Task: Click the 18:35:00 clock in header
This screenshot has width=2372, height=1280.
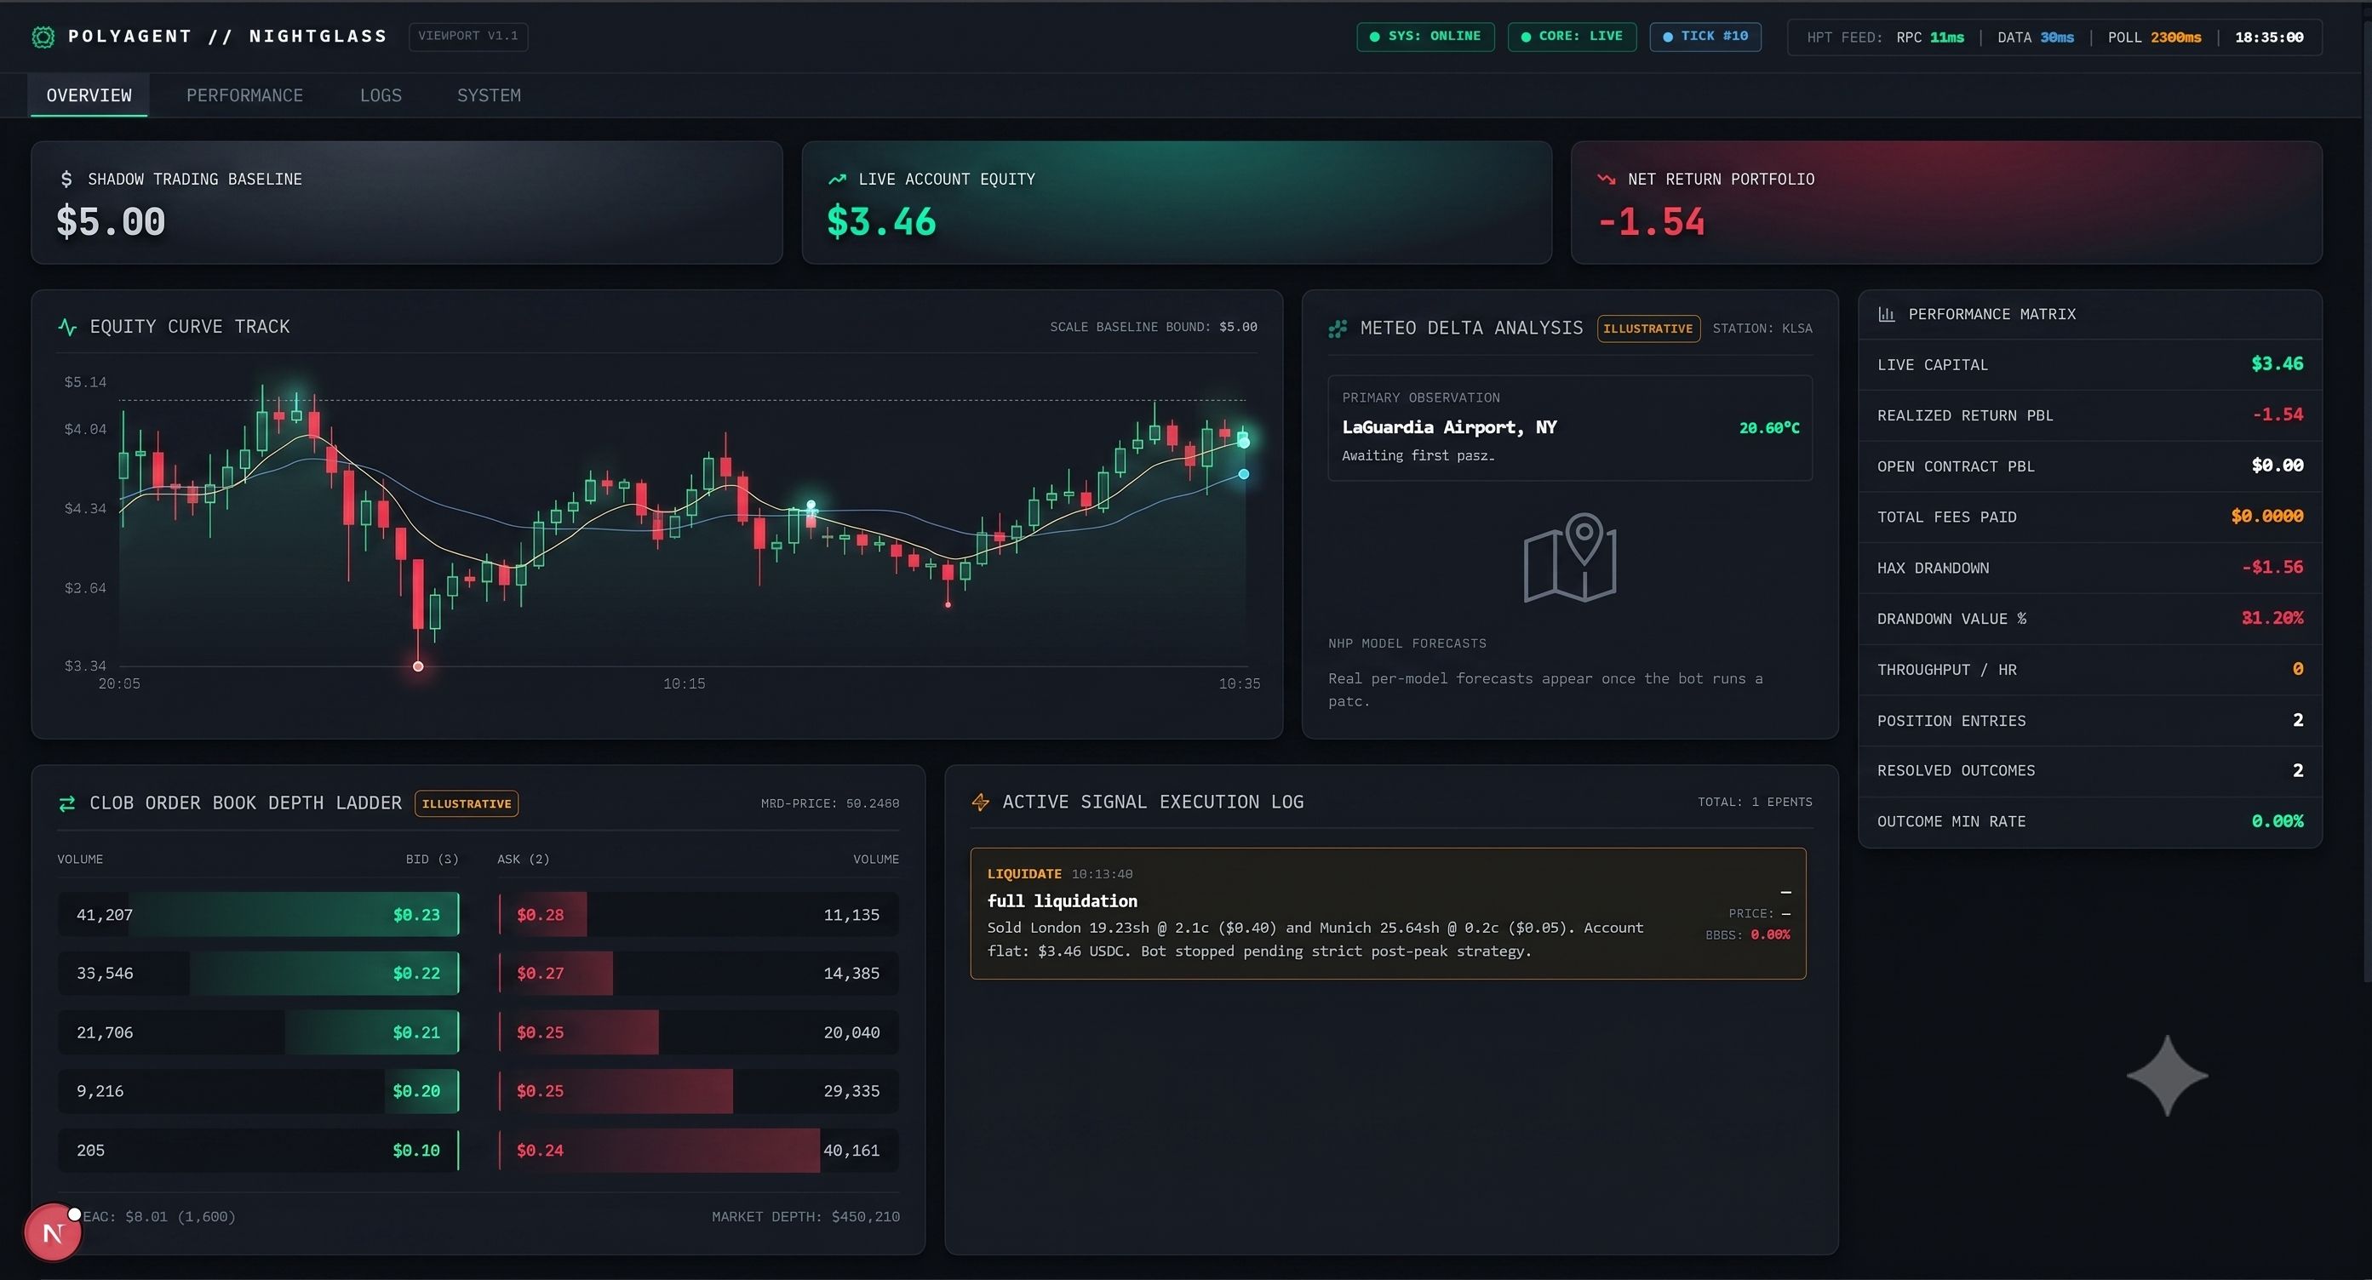Action: (2269, 37)
